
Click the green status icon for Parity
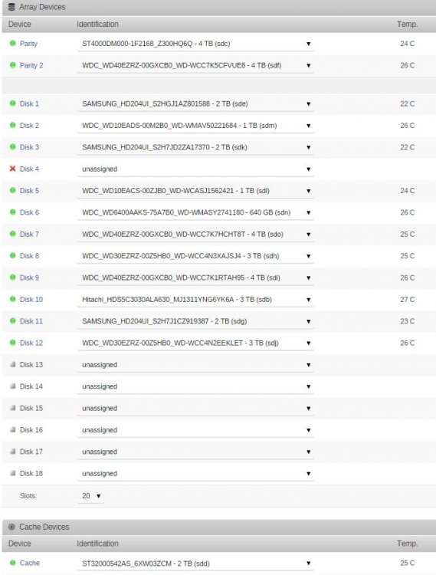coord(13,43)
